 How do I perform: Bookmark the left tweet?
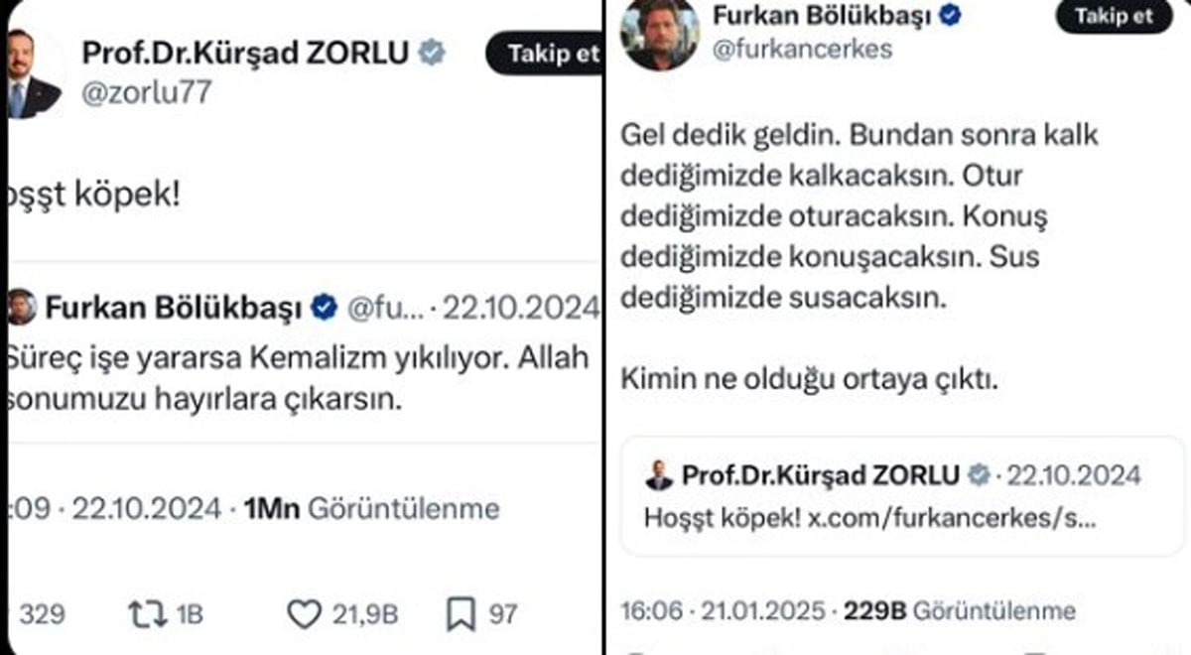click(x=461, y=614)
